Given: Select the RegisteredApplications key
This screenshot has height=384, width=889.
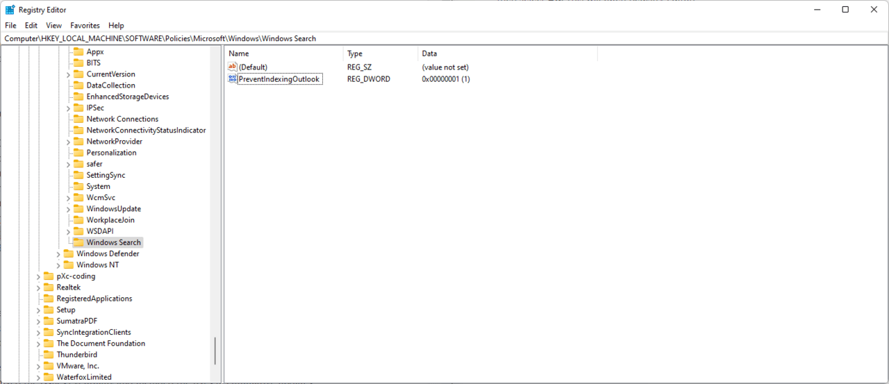Looking at the screenshot, I should (94, 299).
